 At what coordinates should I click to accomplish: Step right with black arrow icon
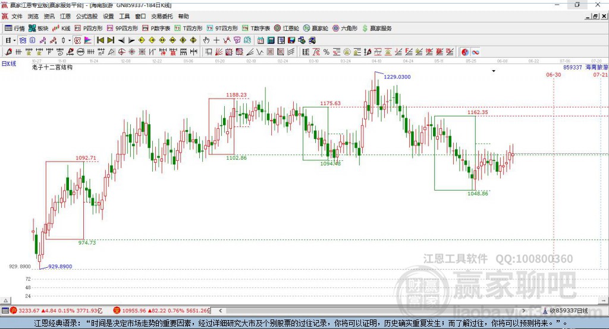point(131,40)
